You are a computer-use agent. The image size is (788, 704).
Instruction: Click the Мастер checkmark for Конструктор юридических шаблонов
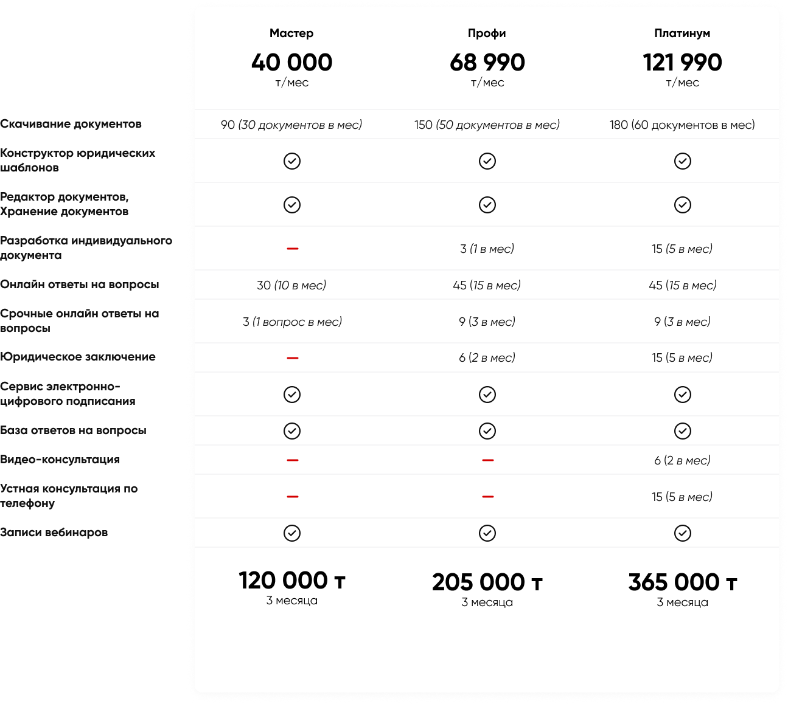pos(292,161)
